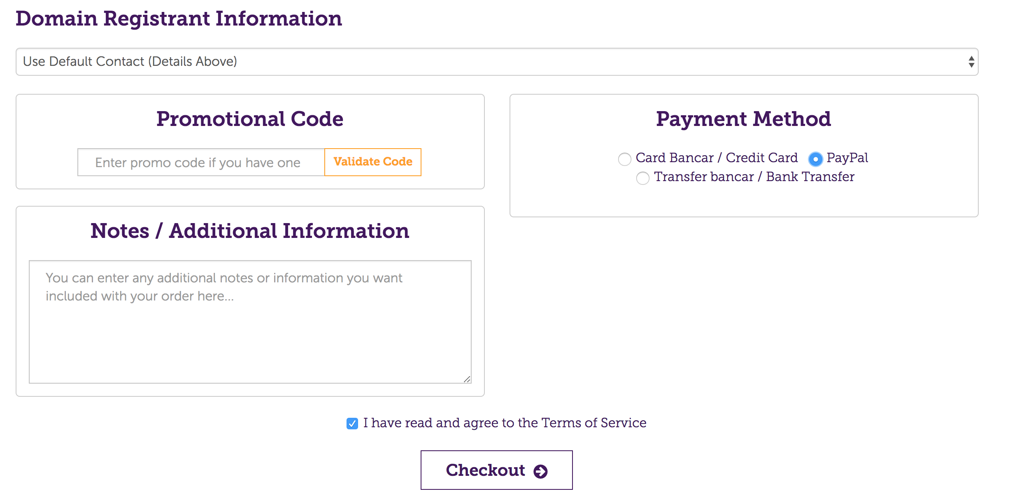Image resolution: width=1010 pixels, height=503 pixels.
Task: Choose the PayPal radio button
Action: click(x=815, y=159)
